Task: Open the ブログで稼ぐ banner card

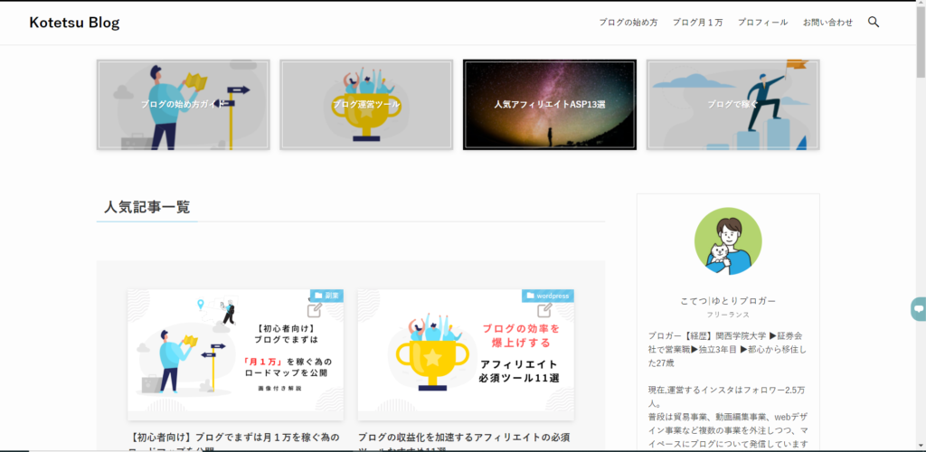Action: (732, 104)
